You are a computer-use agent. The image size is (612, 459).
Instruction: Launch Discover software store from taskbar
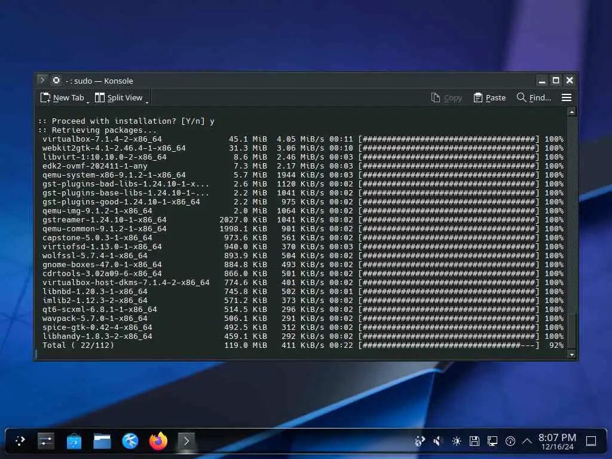click(74, 442)
